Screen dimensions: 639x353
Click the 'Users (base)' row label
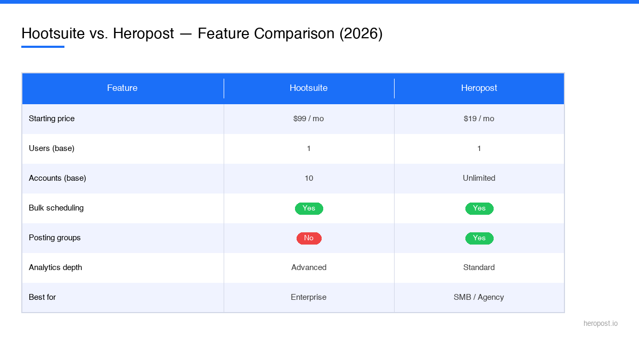point(52,148)
